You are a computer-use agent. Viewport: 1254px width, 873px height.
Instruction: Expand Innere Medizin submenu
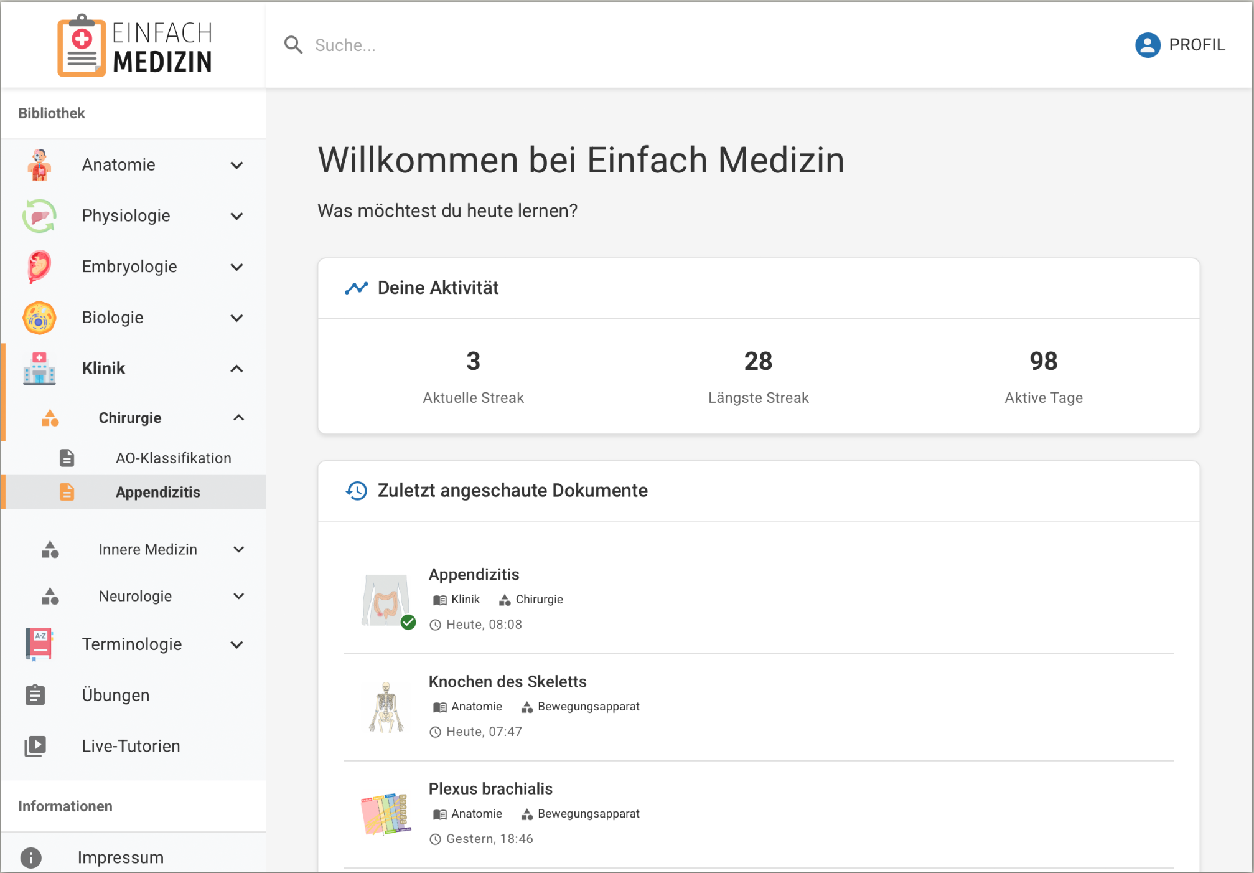(x=238, y=549)
